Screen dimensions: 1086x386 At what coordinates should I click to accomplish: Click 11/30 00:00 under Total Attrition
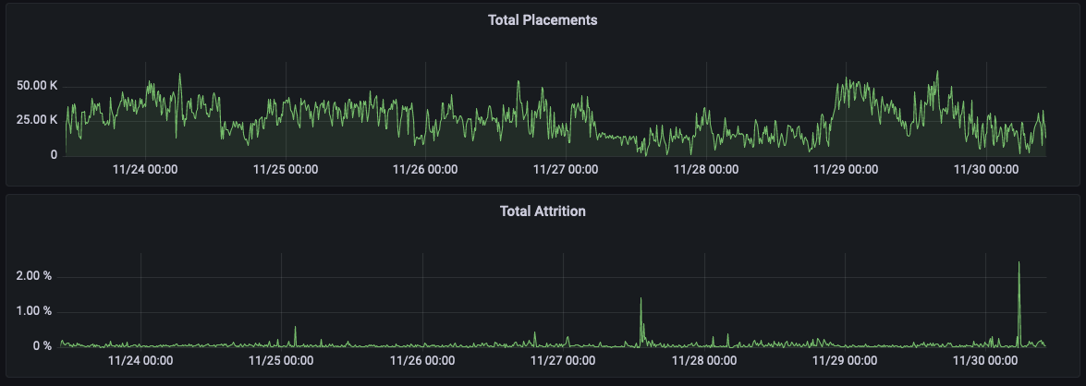coord(986,360)
